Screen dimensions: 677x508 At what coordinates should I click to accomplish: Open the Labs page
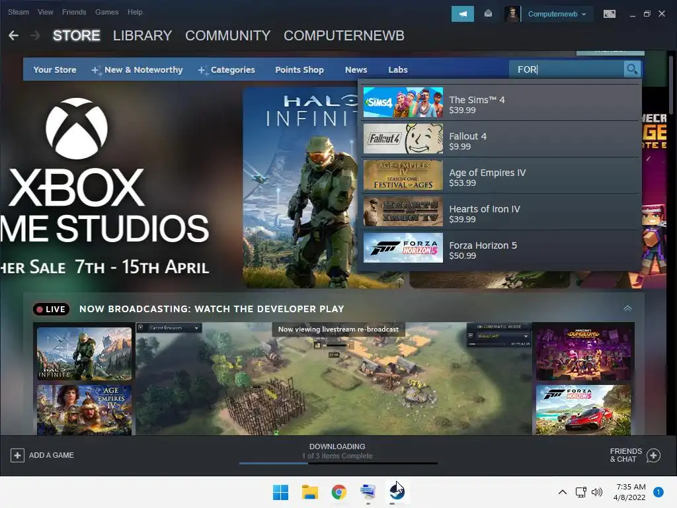click(397, 69)
